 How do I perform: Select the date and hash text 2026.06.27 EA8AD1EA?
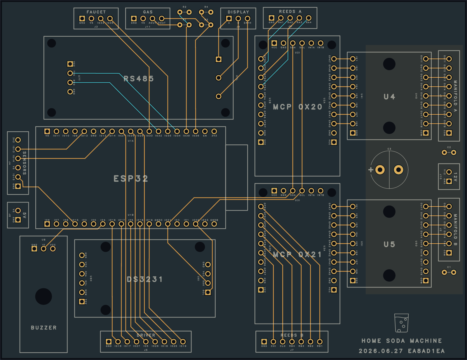[x=402, y=351]
